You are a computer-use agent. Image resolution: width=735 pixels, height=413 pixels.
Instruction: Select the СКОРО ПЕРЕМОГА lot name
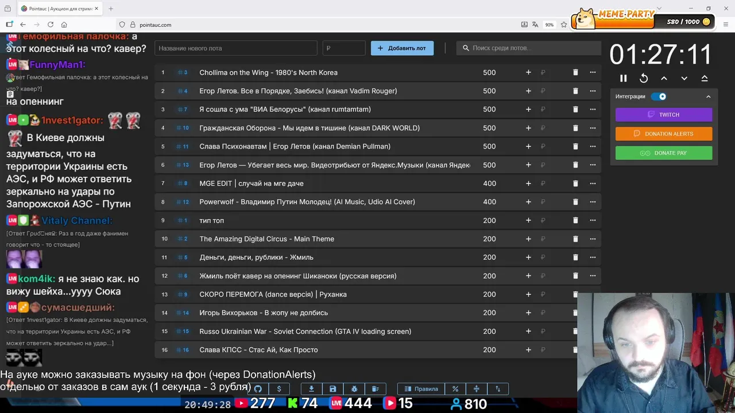(x=273, y=294)
